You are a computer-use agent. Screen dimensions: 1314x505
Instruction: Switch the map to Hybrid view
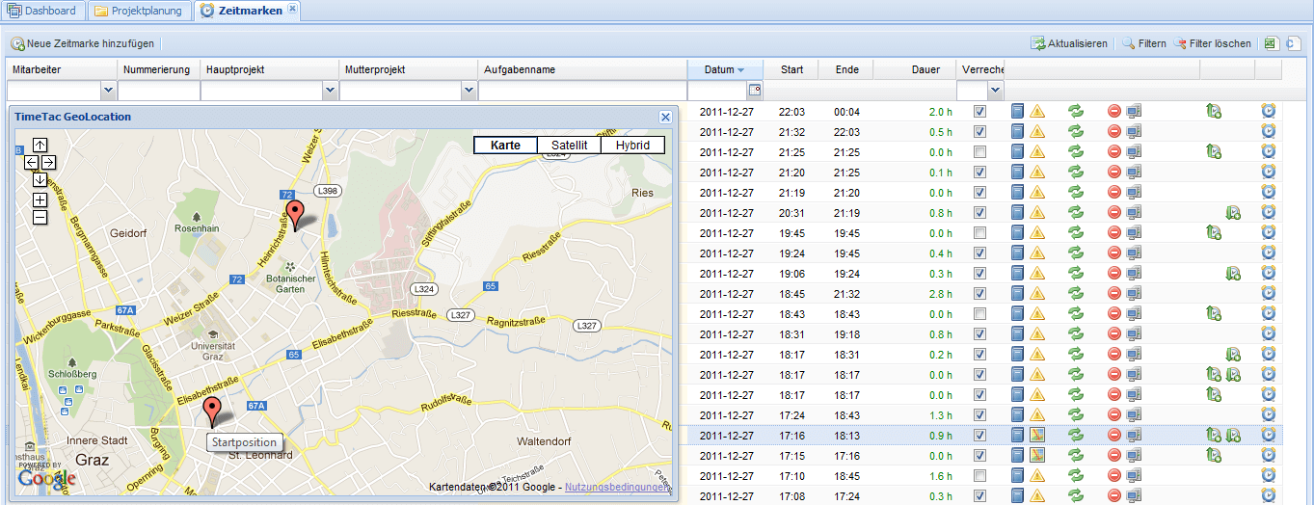pos(632,146)
